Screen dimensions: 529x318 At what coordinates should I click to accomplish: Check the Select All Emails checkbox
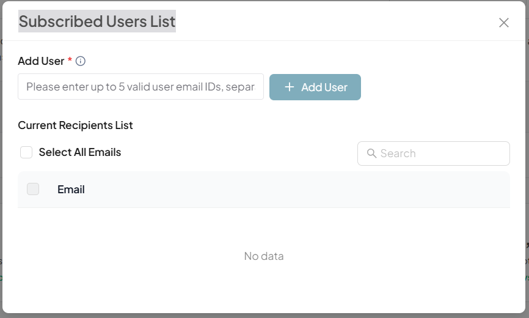(26, 152)
